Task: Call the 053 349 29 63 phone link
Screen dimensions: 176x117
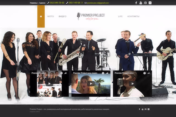Action: (57, 3)
